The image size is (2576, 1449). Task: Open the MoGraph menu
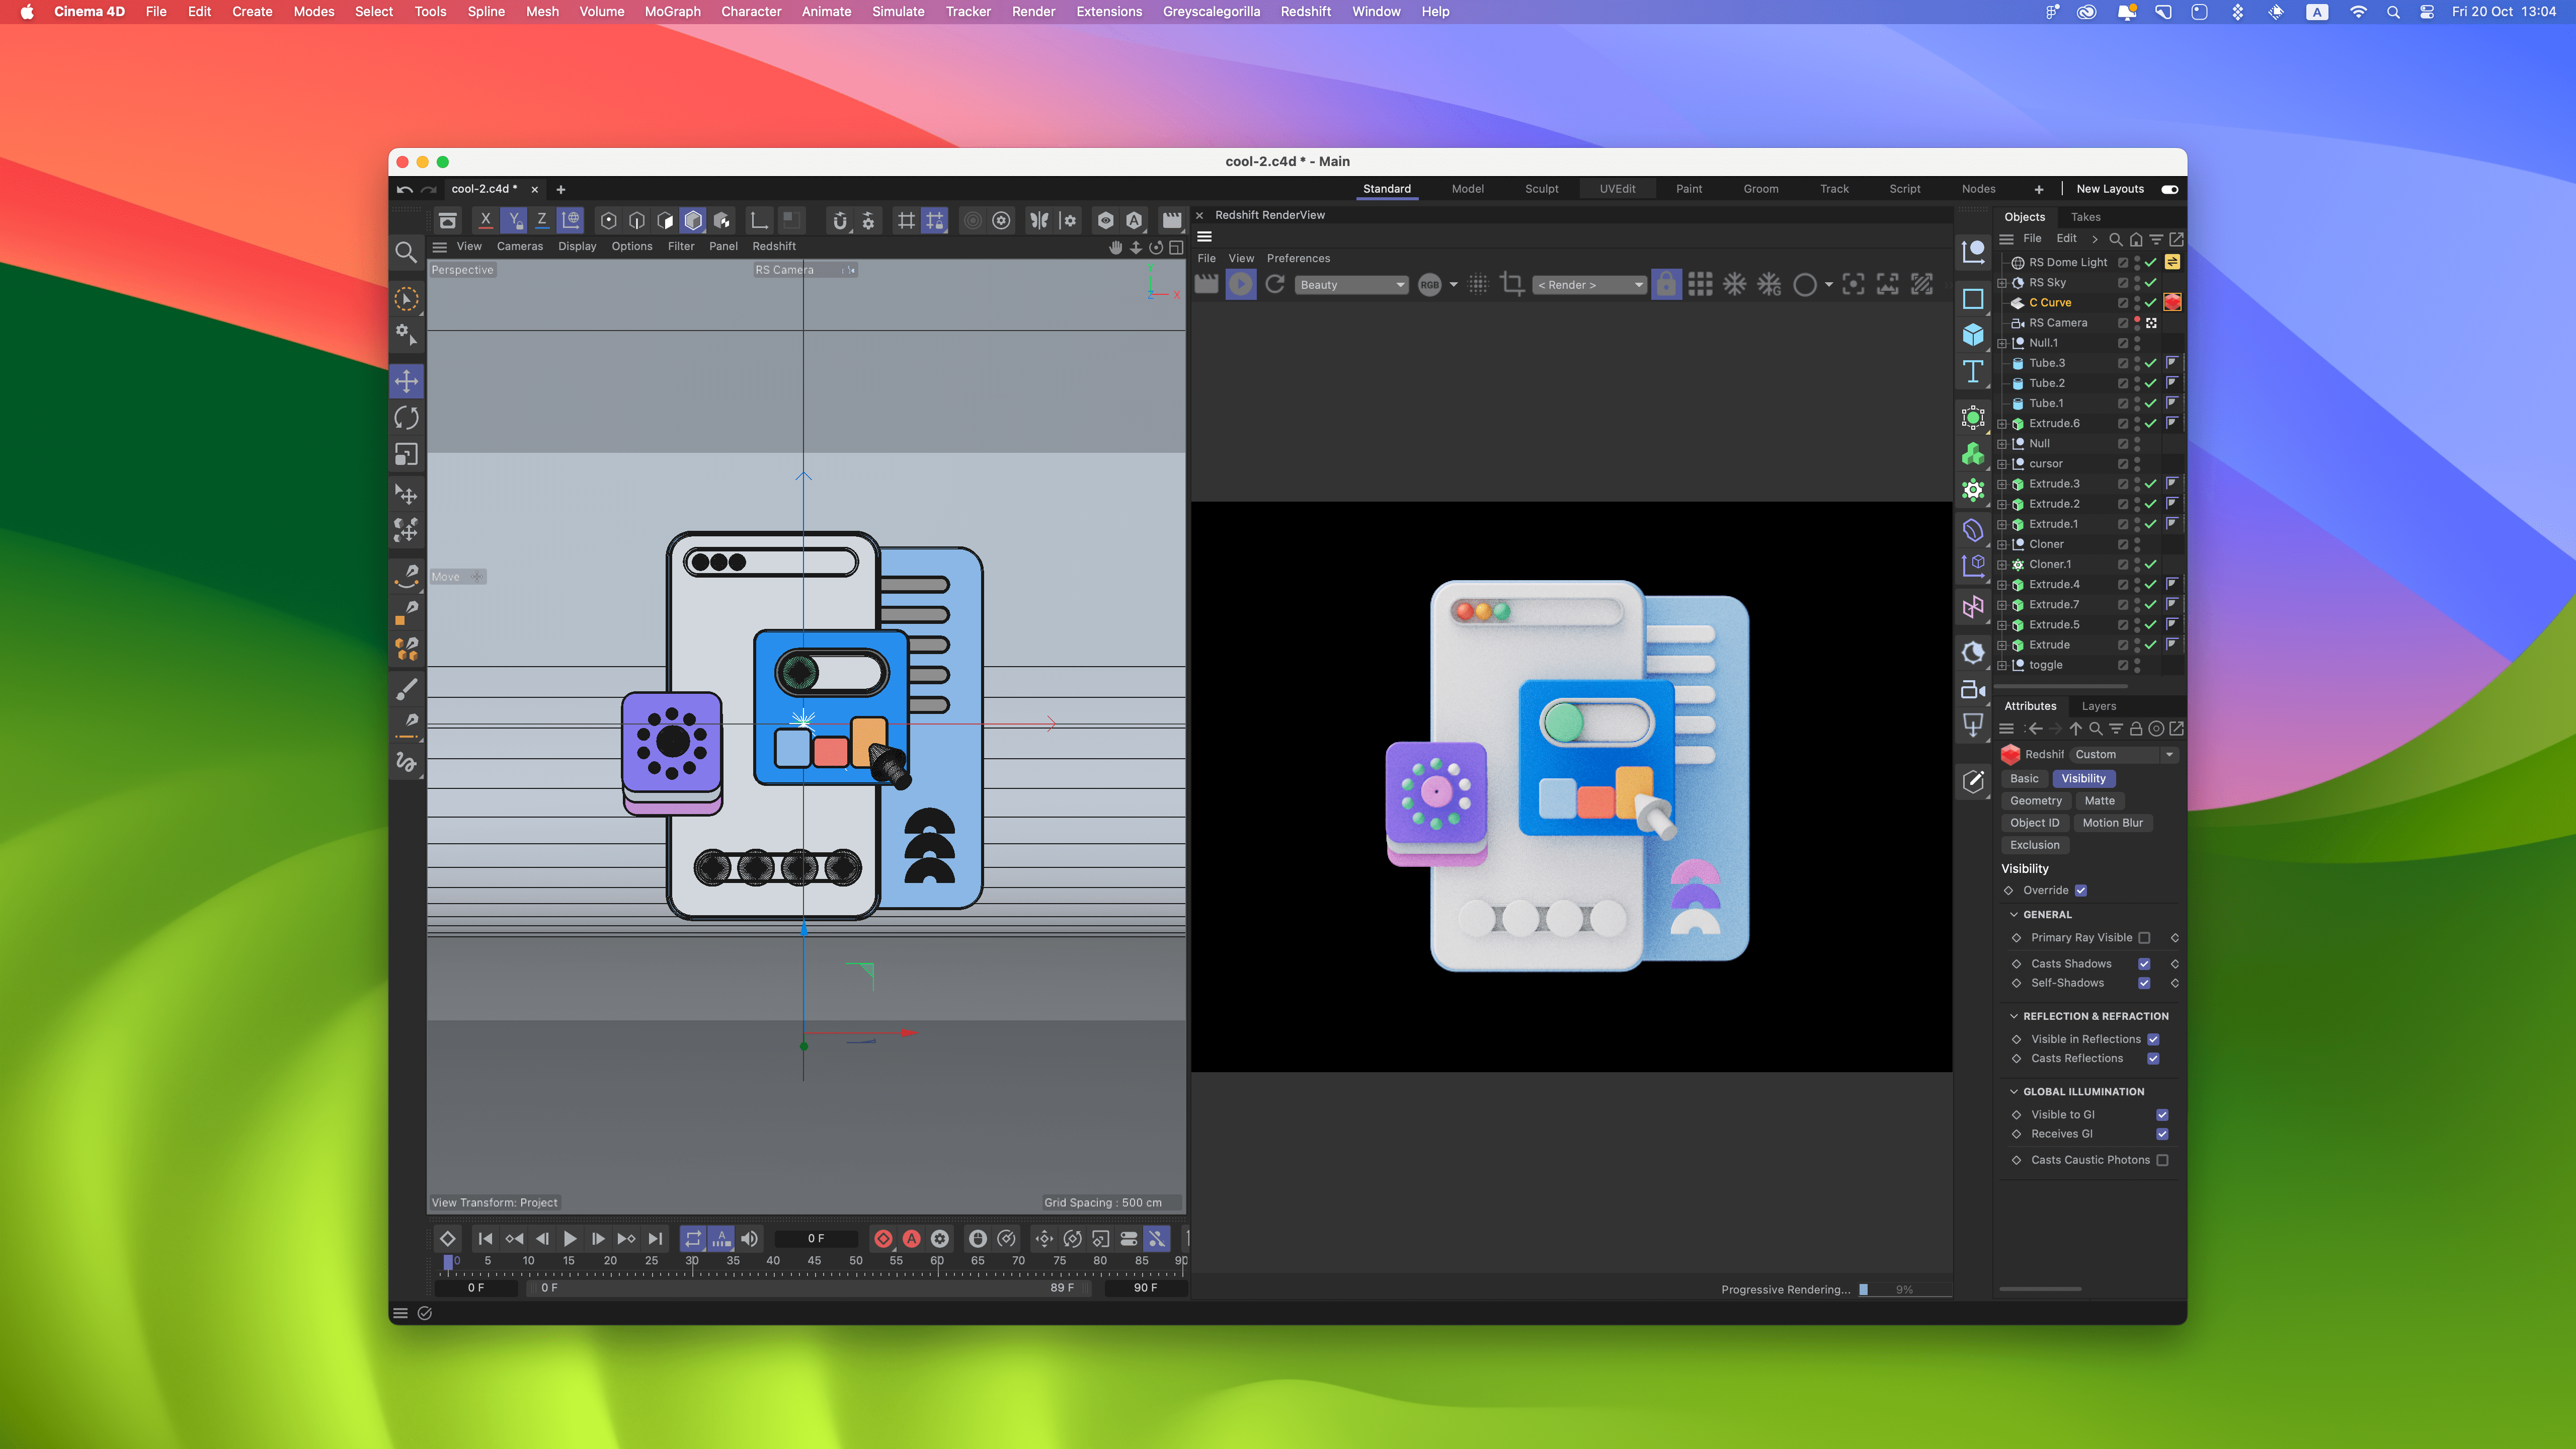point(672,12)
